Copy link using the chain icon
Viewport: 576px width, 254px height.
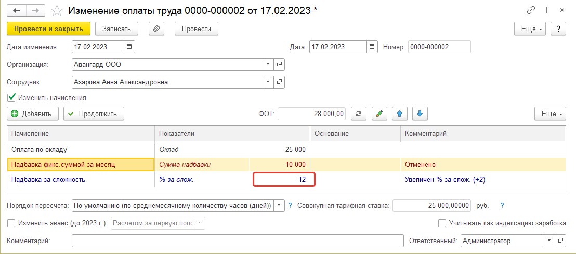531,11
